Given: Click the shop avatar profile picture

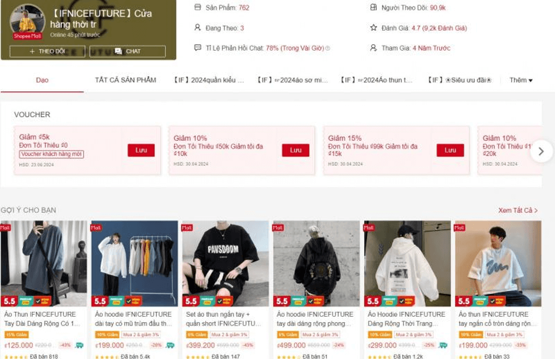Looking at the screenshot, I should tap(27, 21).
